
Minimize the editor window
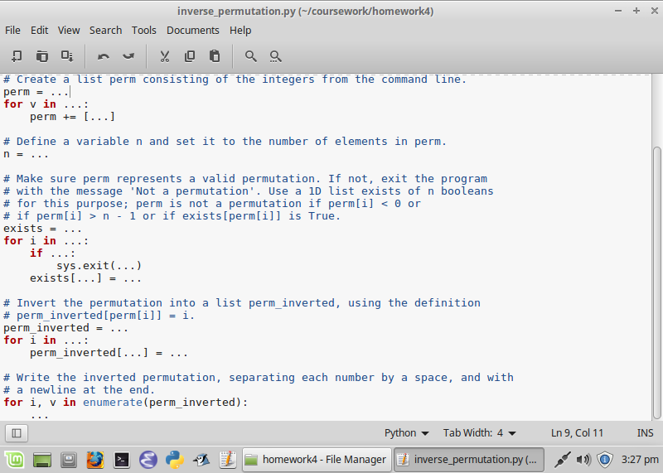click(618, 11)
